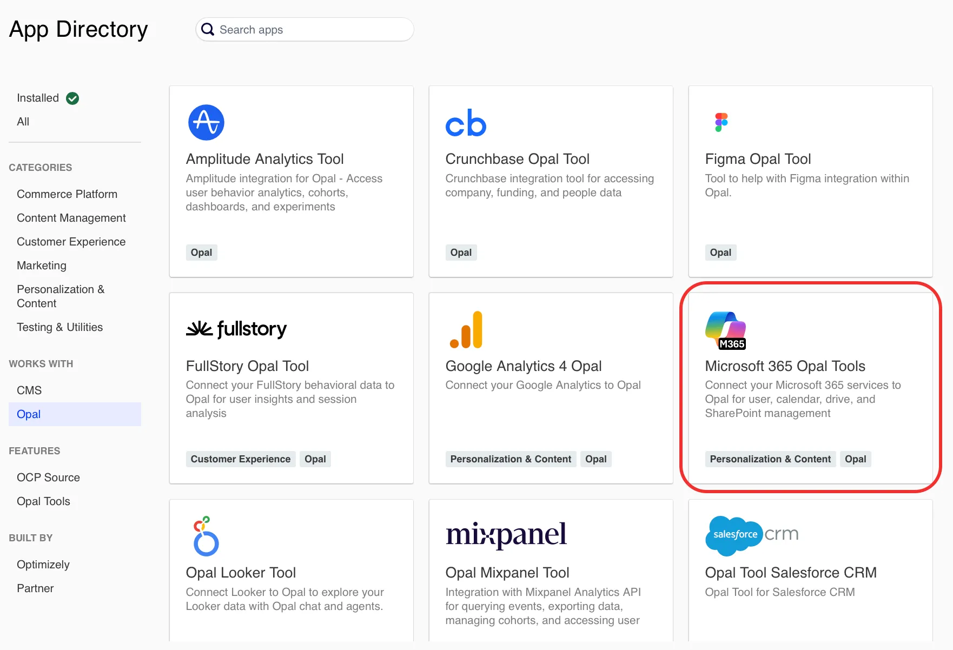The width and height of the screenshot is (953, 650).
Task: Open Microsoft 365 Opal Tools title
Action: tap(785, 366)
